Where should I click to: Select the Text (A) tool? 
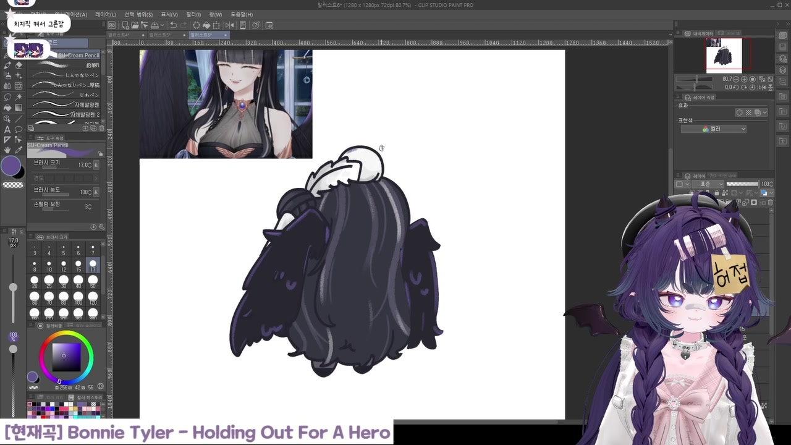(7, 129)
